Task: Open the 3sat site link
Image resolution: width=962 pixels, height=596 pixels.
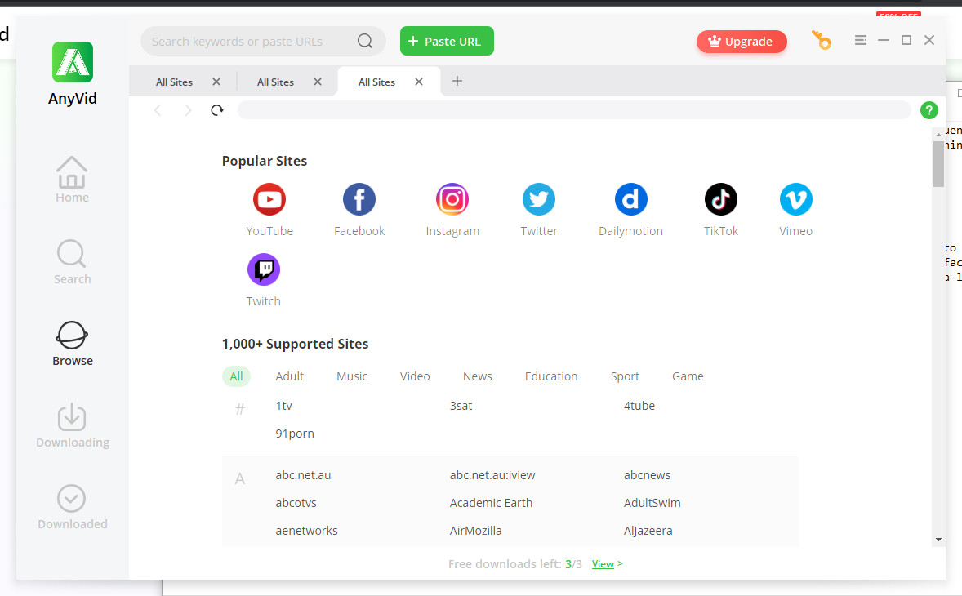Action: coord(461,406)
